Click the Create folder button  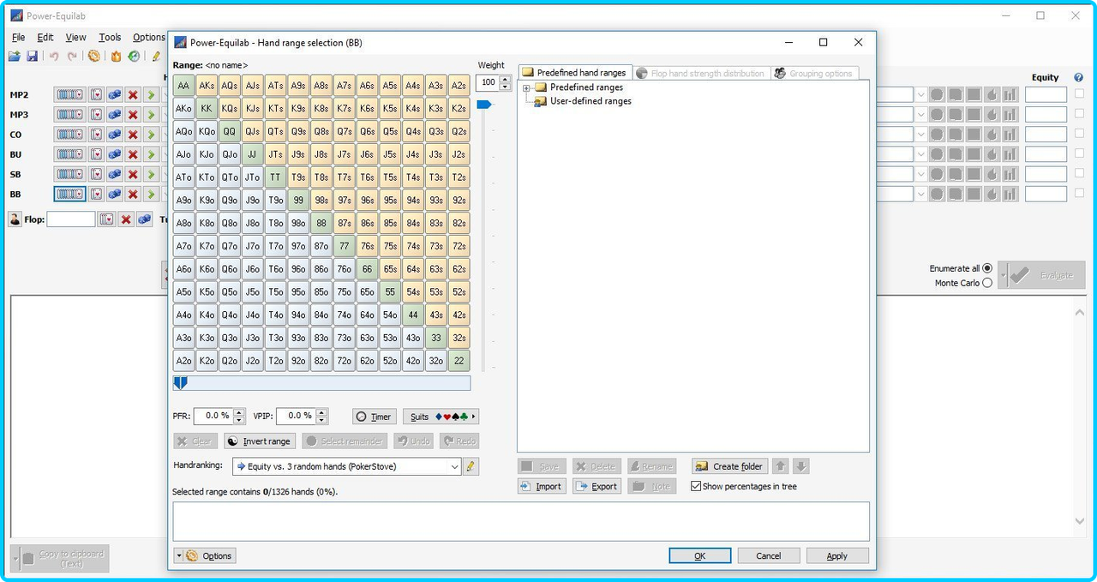pyautogui.click(x=730, y=466)
